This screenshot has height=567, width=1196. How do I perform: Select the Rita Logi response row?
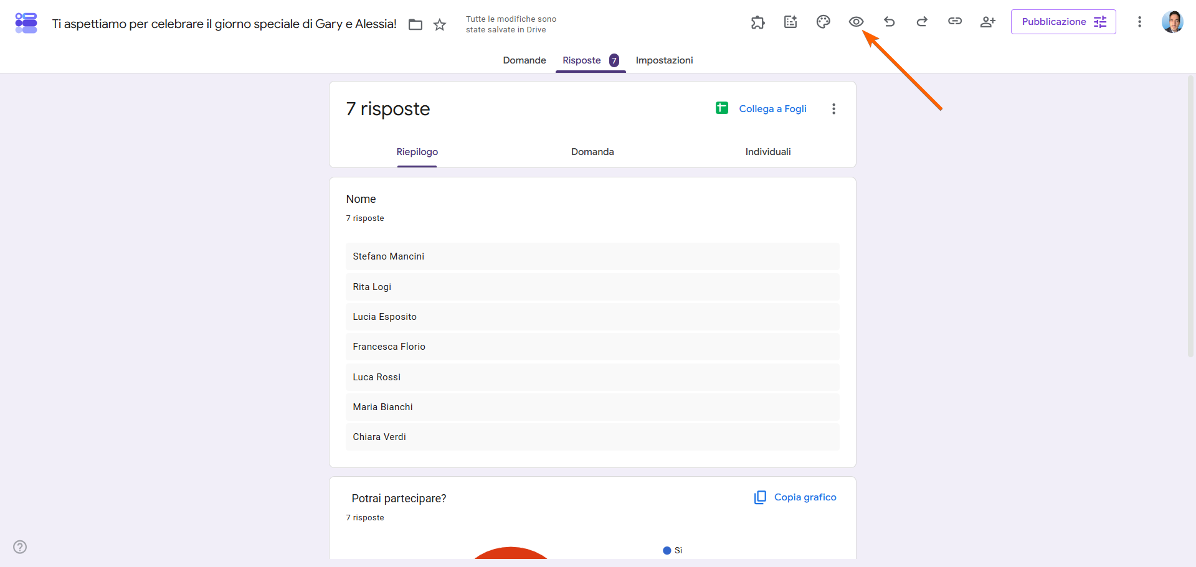592,287
